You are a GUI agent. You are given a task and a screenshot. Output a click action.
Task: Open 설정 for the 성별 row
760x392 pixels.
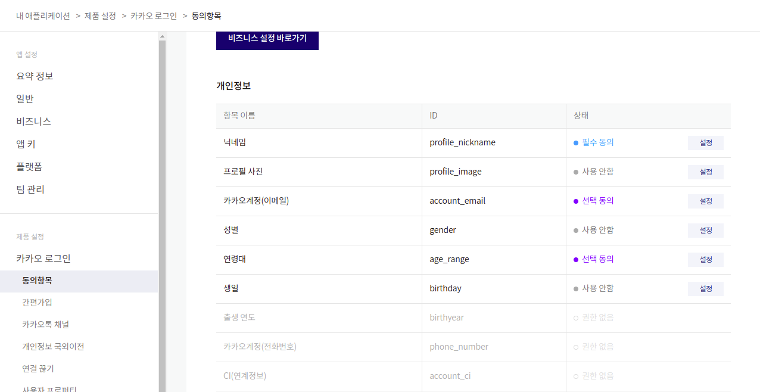(705, 231)
